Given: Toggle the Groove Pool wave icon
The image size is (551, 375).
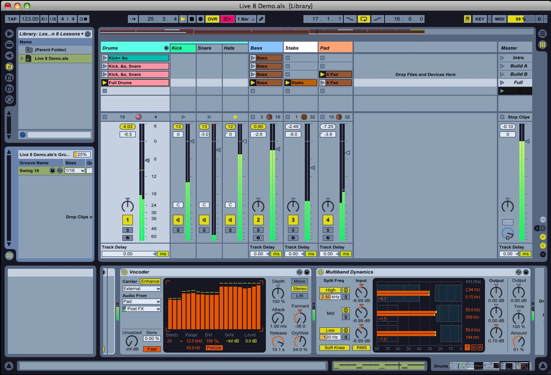Looking at the screenshot, I should pos(9,255).
